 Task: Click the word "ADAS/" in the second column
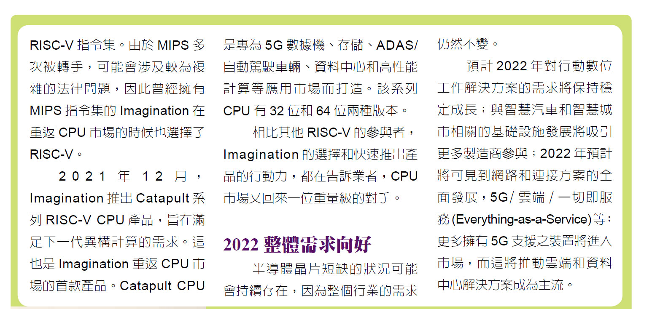396,45
